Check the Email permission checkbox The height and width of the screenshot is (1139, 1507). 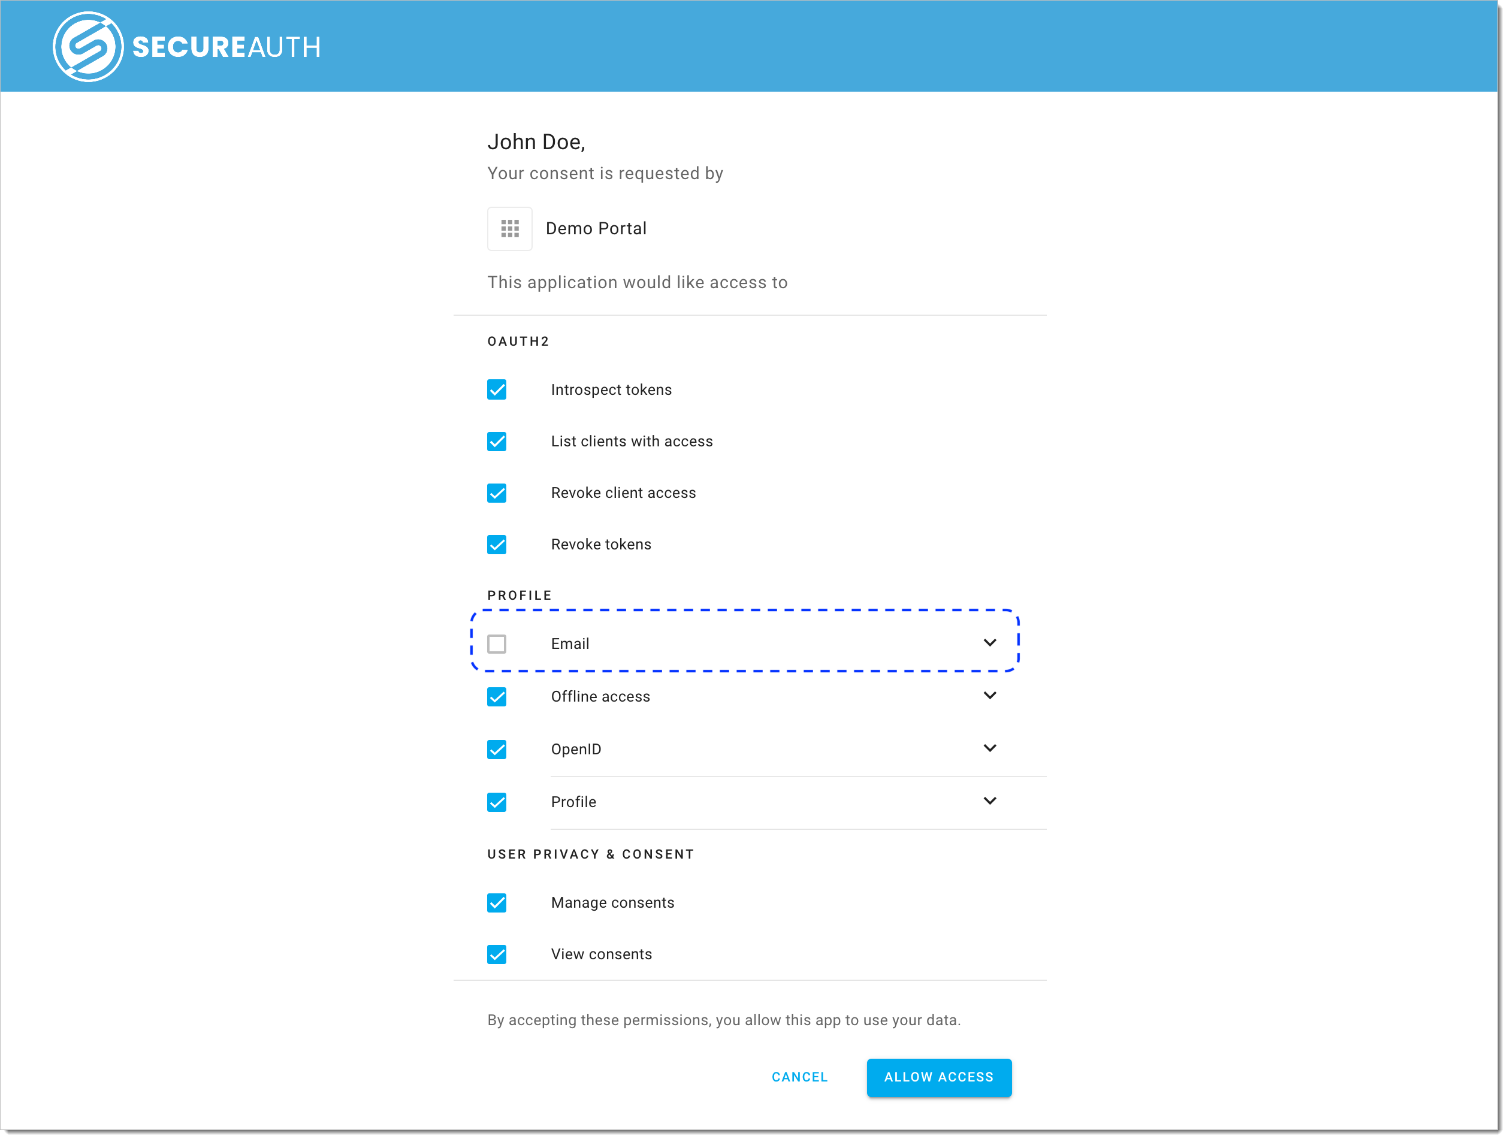coord(497,645)
